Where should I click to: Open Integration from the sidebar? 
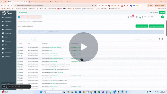(x=8, y=53)
